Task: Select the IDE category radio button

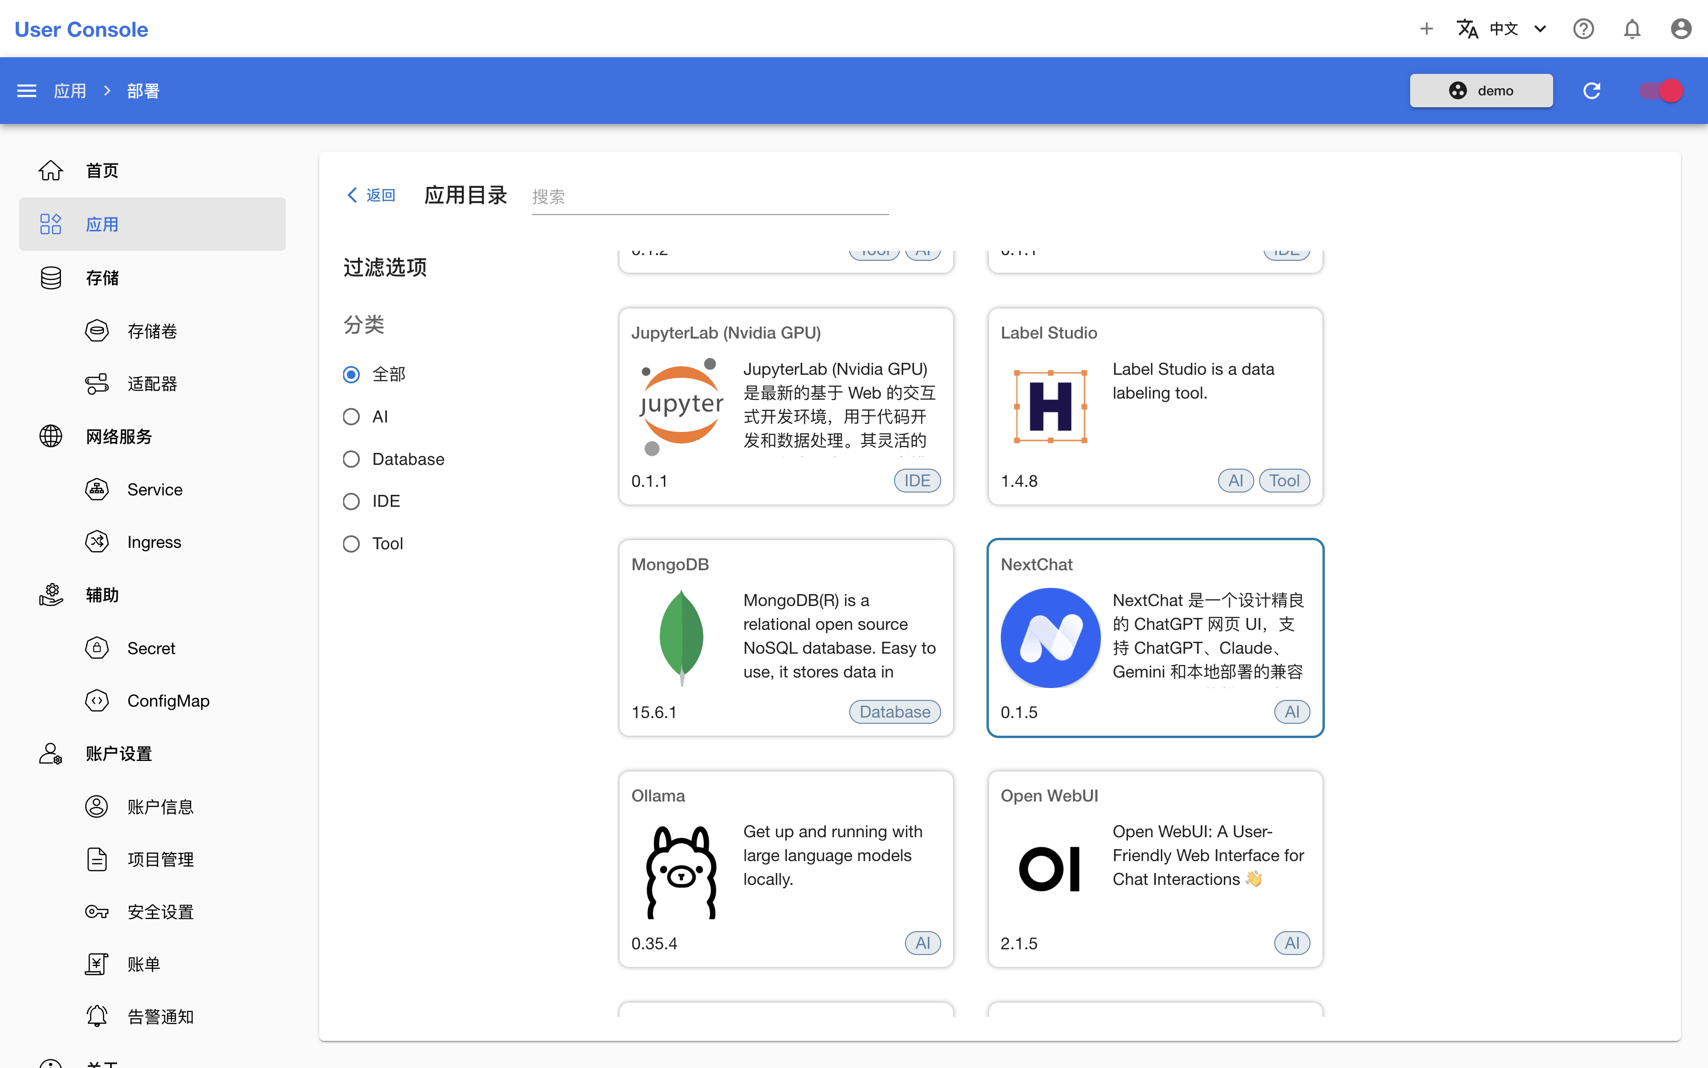Action: pyautogui.click(x=352, y=502)
